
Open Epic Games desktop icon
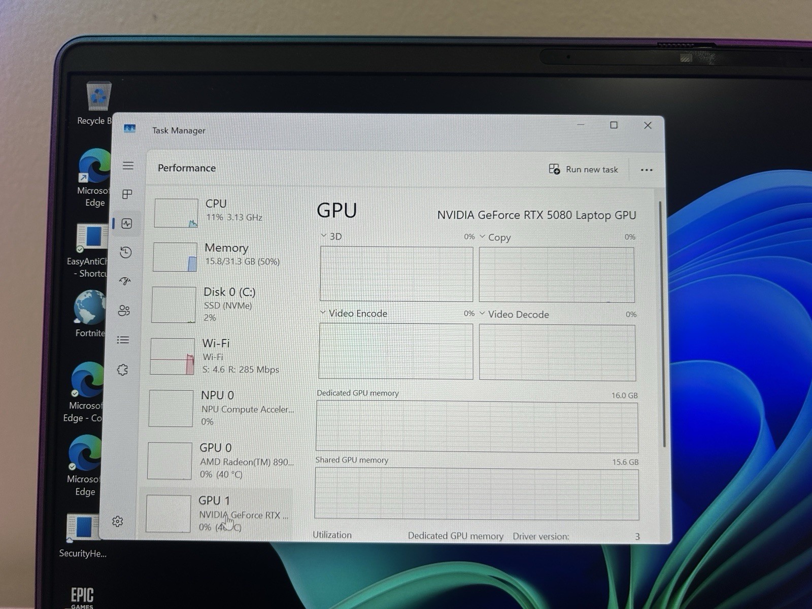click(x=82, y=597)
